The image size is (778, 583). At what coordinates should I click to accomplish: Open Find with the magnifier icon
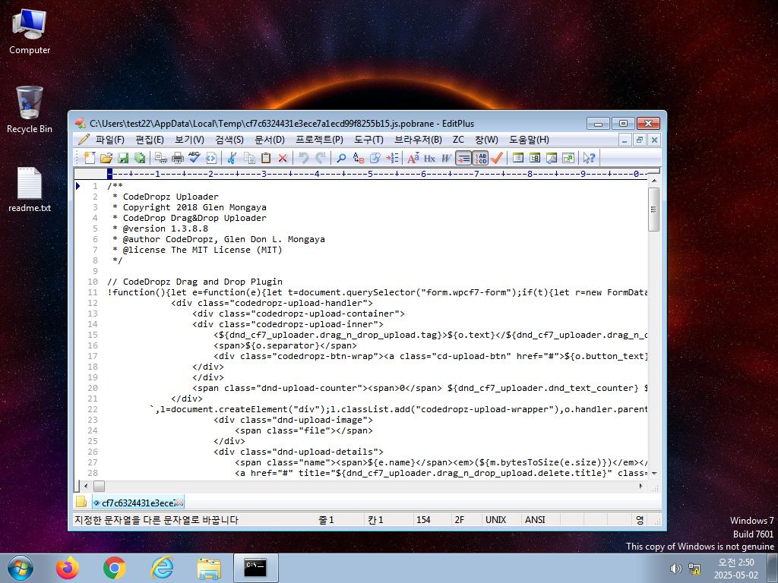point(341,158)
